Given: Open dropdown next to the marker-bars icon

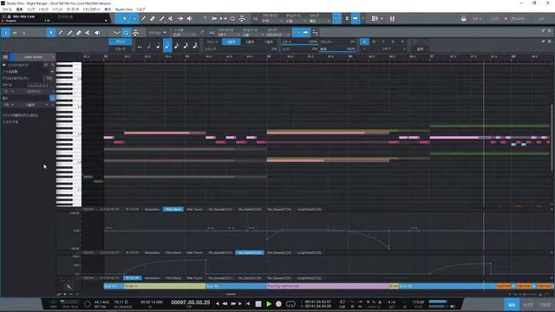Looking at the screenshot, I should coord(382,18).
